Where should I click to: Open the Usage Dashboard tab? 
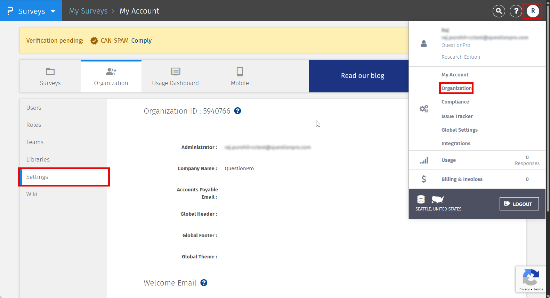tap(175, 76)
